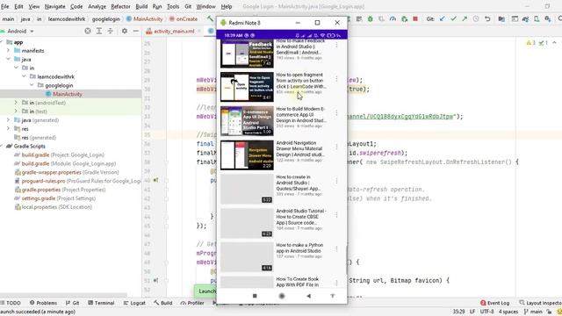Open the Event Log
The width and height of the screenshot is (562, 316).
(494, 303)
